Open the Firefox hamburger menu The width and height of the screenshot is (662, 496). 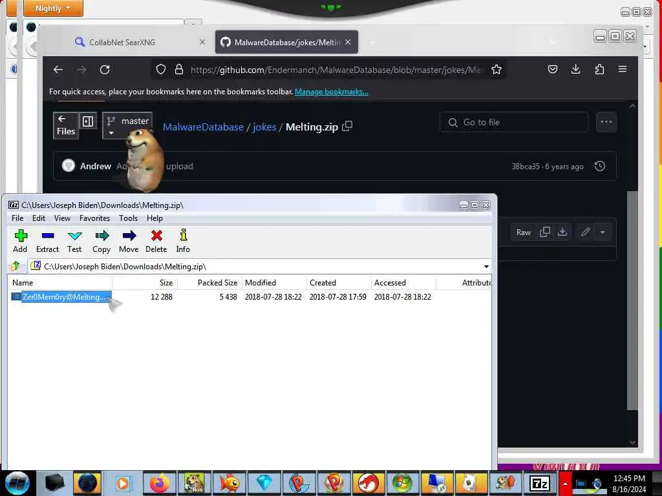click(623, 69)
